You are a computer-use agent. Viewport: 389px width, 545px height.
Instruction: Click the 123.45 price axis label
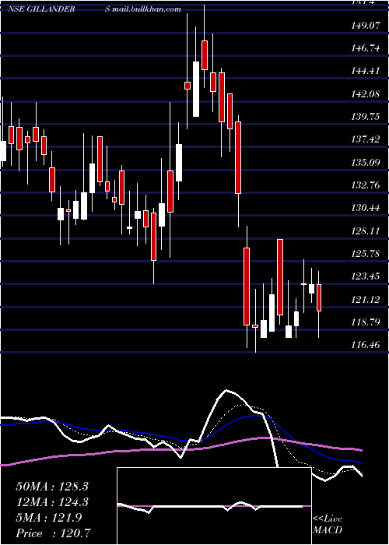366,276
